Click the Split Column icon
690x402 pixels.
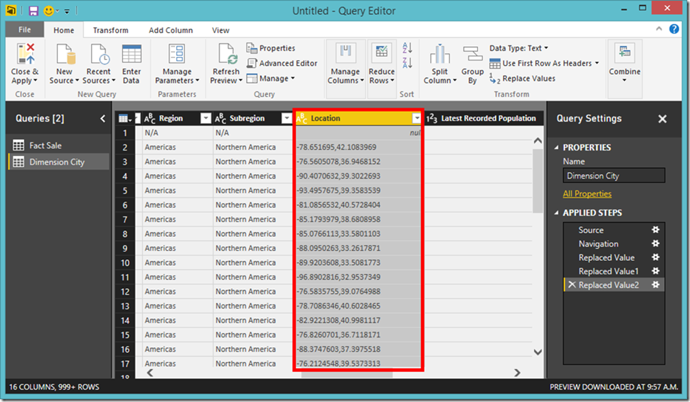439,54
